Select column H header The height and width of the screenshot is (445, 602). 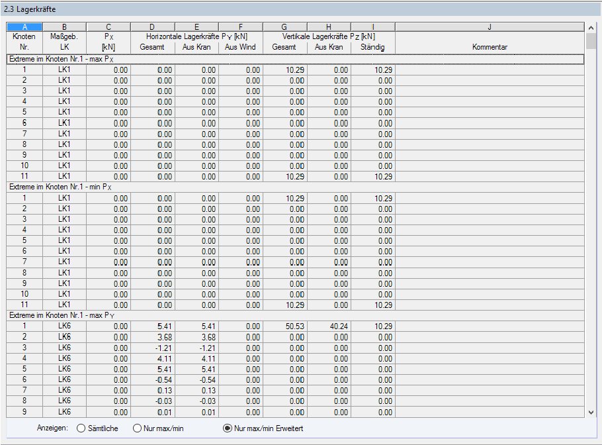(x=329, y=27)
